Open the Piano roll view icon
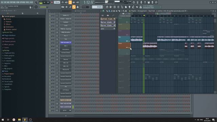Viewport: 217px width, 122px height. tap(111, 7)
